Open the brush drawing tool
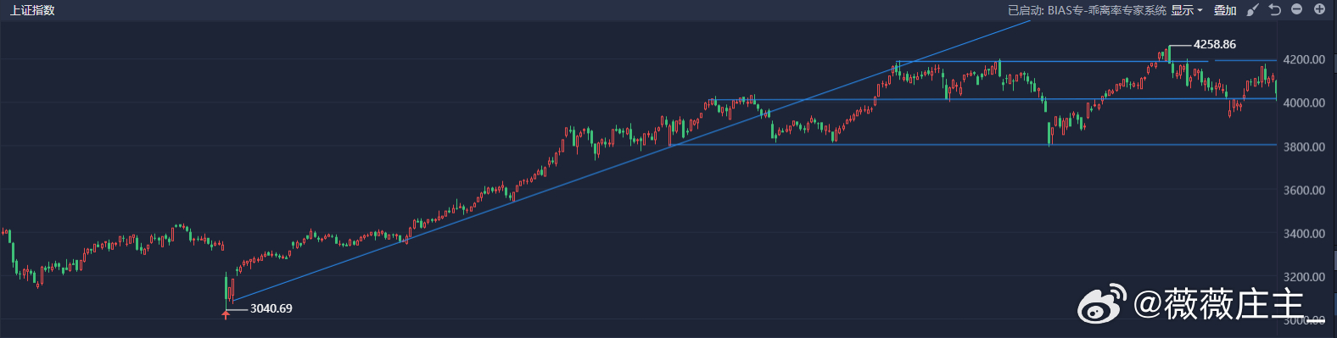 1252,10
